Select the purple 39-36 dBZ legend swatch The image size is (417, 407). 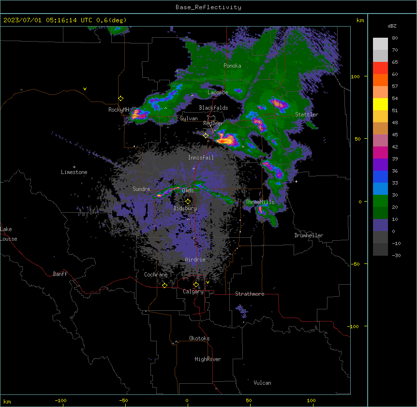380,164
